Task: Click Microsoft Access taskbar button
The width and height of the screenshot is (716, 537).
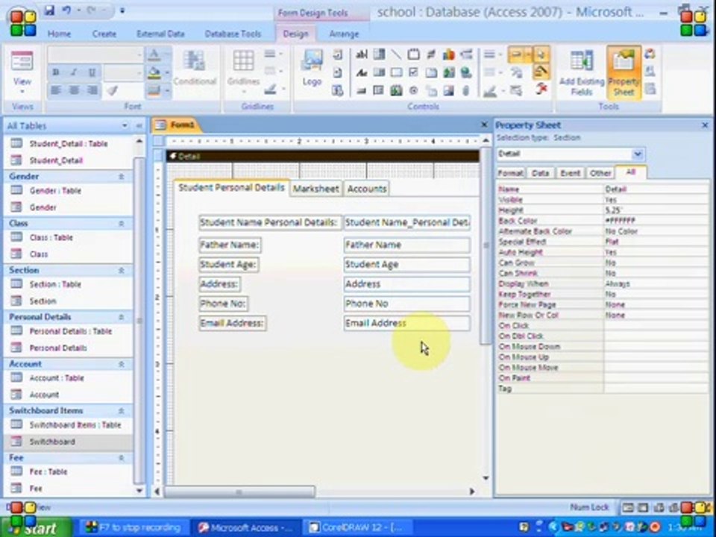Action: tap(245, 527)
